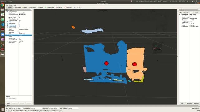This screenshot has height=112, width=200.
Task: Click the Views Rename button
Action: 197,103
